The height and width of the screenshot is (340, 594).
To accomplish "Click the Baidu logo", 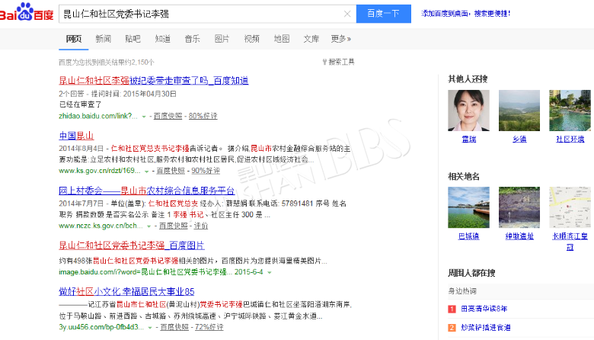I will (x=27, y=14).
